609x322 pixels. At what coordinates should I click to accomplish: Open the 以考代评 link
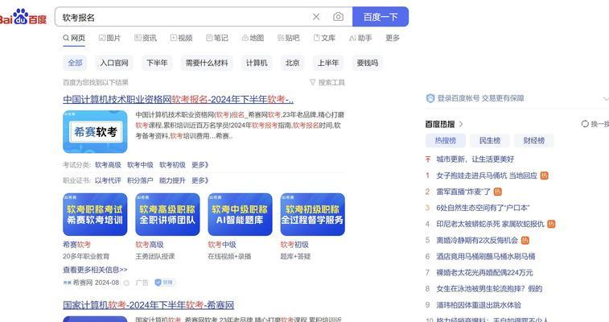pos(108,180)
